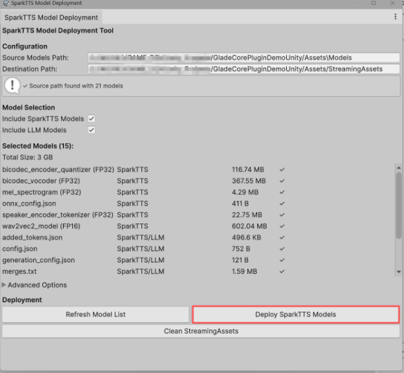Image resolution: width=404 pixels, height=373 pixels.
Task: Select generation_config.json entry
Action: 38,260
